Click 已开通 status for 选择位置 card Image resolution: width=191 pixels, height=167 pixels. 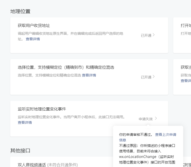[146, 77]
